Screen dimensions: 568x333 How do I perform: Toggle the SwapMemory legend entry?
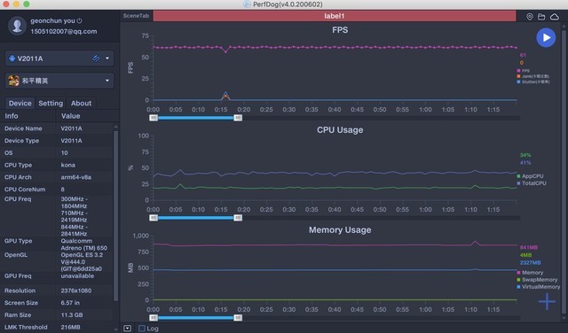point(537,280)
